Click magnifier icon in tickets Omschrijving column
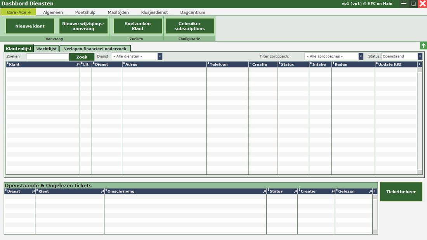 [264, 191]
